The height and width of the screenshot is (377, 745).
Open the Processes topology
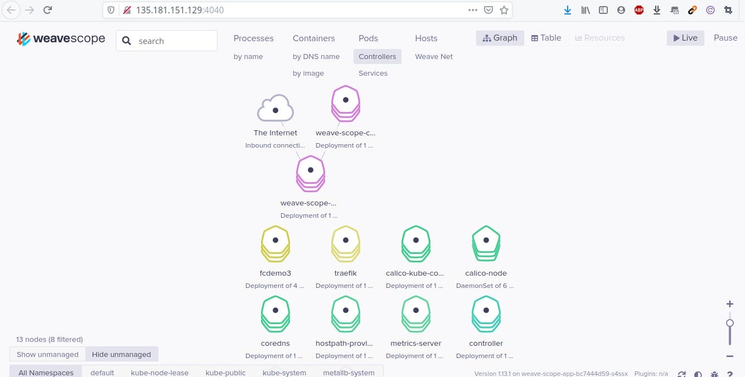click(x=253, y=38)
